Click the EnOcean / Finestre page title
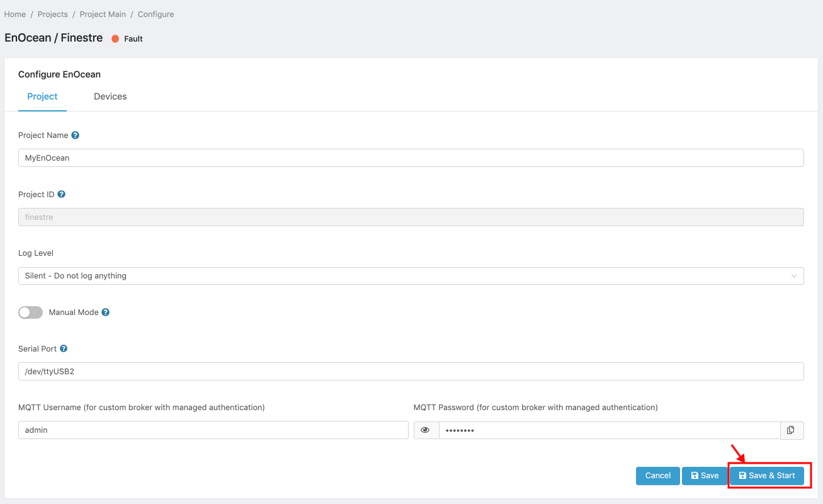 [54, 38]
